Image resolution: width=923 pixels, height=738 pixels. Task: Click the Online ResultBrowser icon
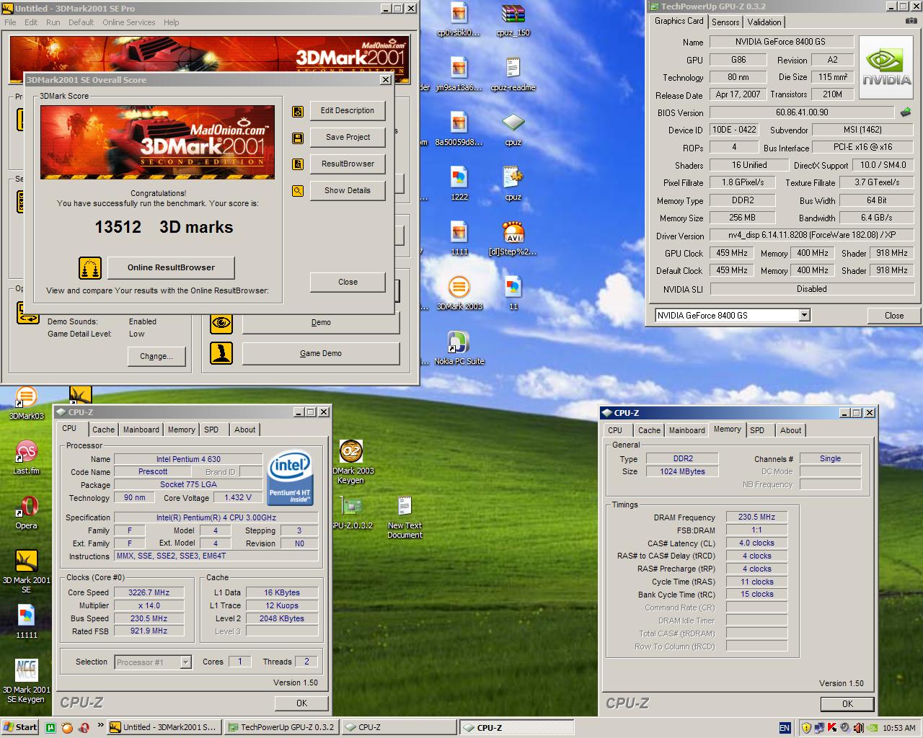90,268
